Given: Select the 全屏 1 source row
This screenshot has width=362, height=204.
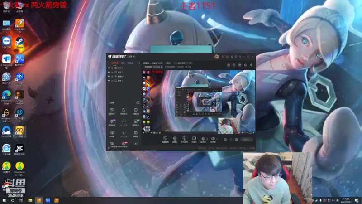Looking at the screenshot, I should click(124, 81).
